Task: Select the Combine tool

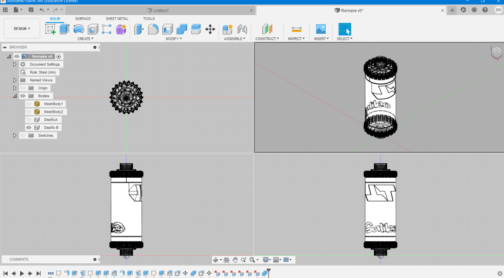Action: coord(182,29)
